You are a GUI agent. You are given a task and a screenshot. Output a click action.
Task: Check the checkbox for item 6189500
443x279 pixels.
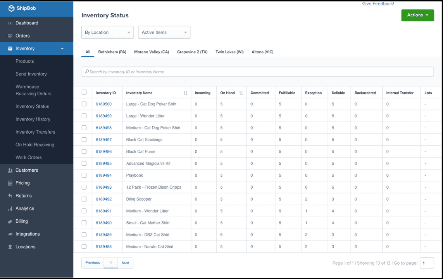84,104
